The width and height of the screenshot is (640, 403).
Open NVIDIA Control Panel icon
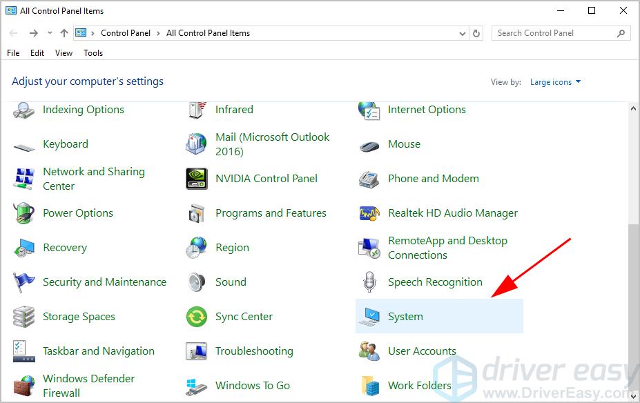click(197, 179)
